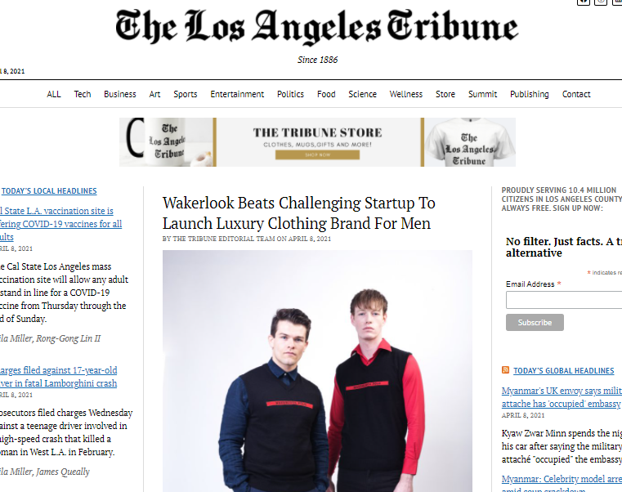622x492 pixels.
Task: Click the Tribune Store banner ad
Action: point(317,142)
